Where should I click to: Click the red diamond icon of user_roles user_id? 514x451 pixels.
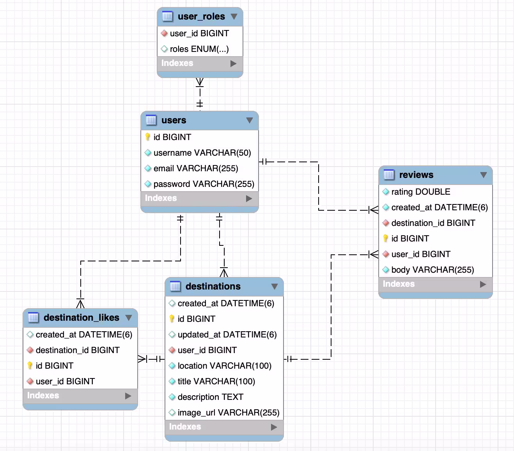coord(164,33)
